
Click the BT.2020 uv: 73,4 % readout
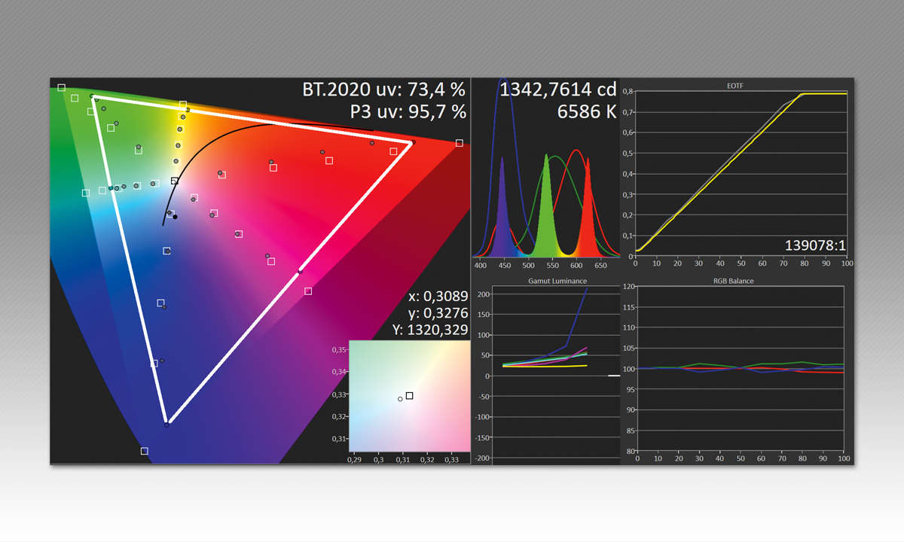tap(384, 90)
